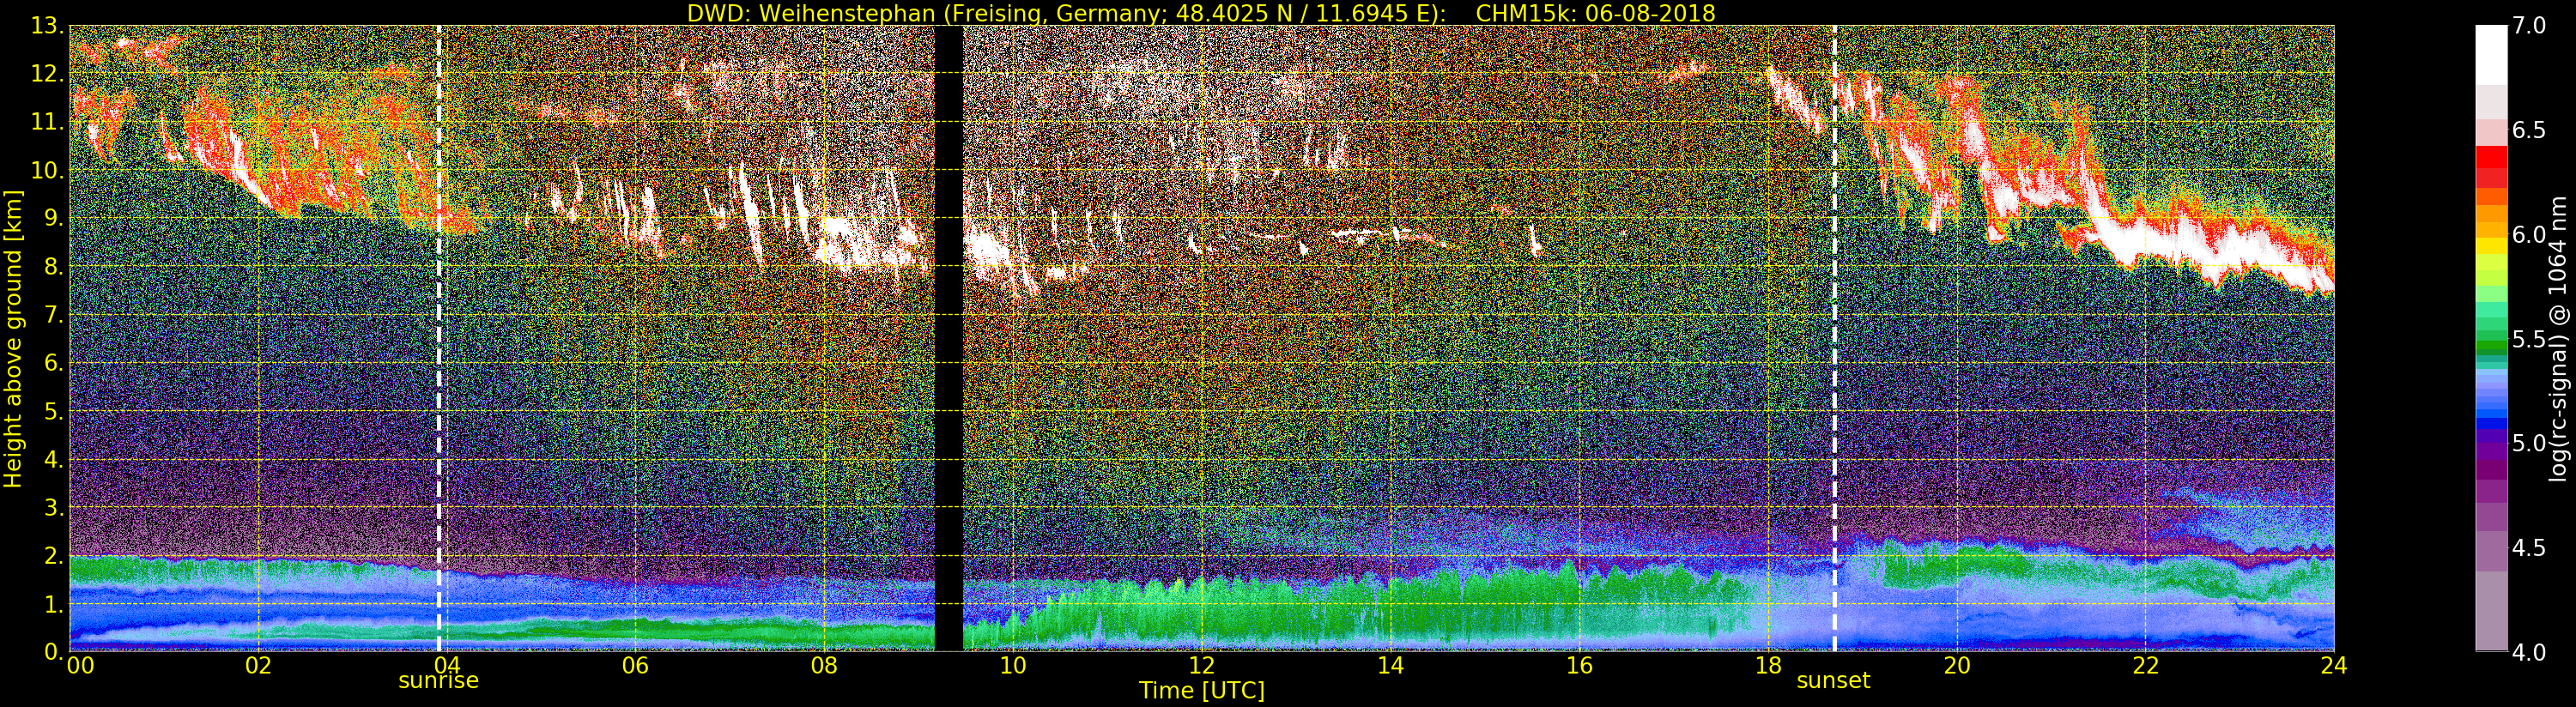Click the '20' time tick label
The width and height of the screenshot is (2576, 707).
click(1956, 666)
